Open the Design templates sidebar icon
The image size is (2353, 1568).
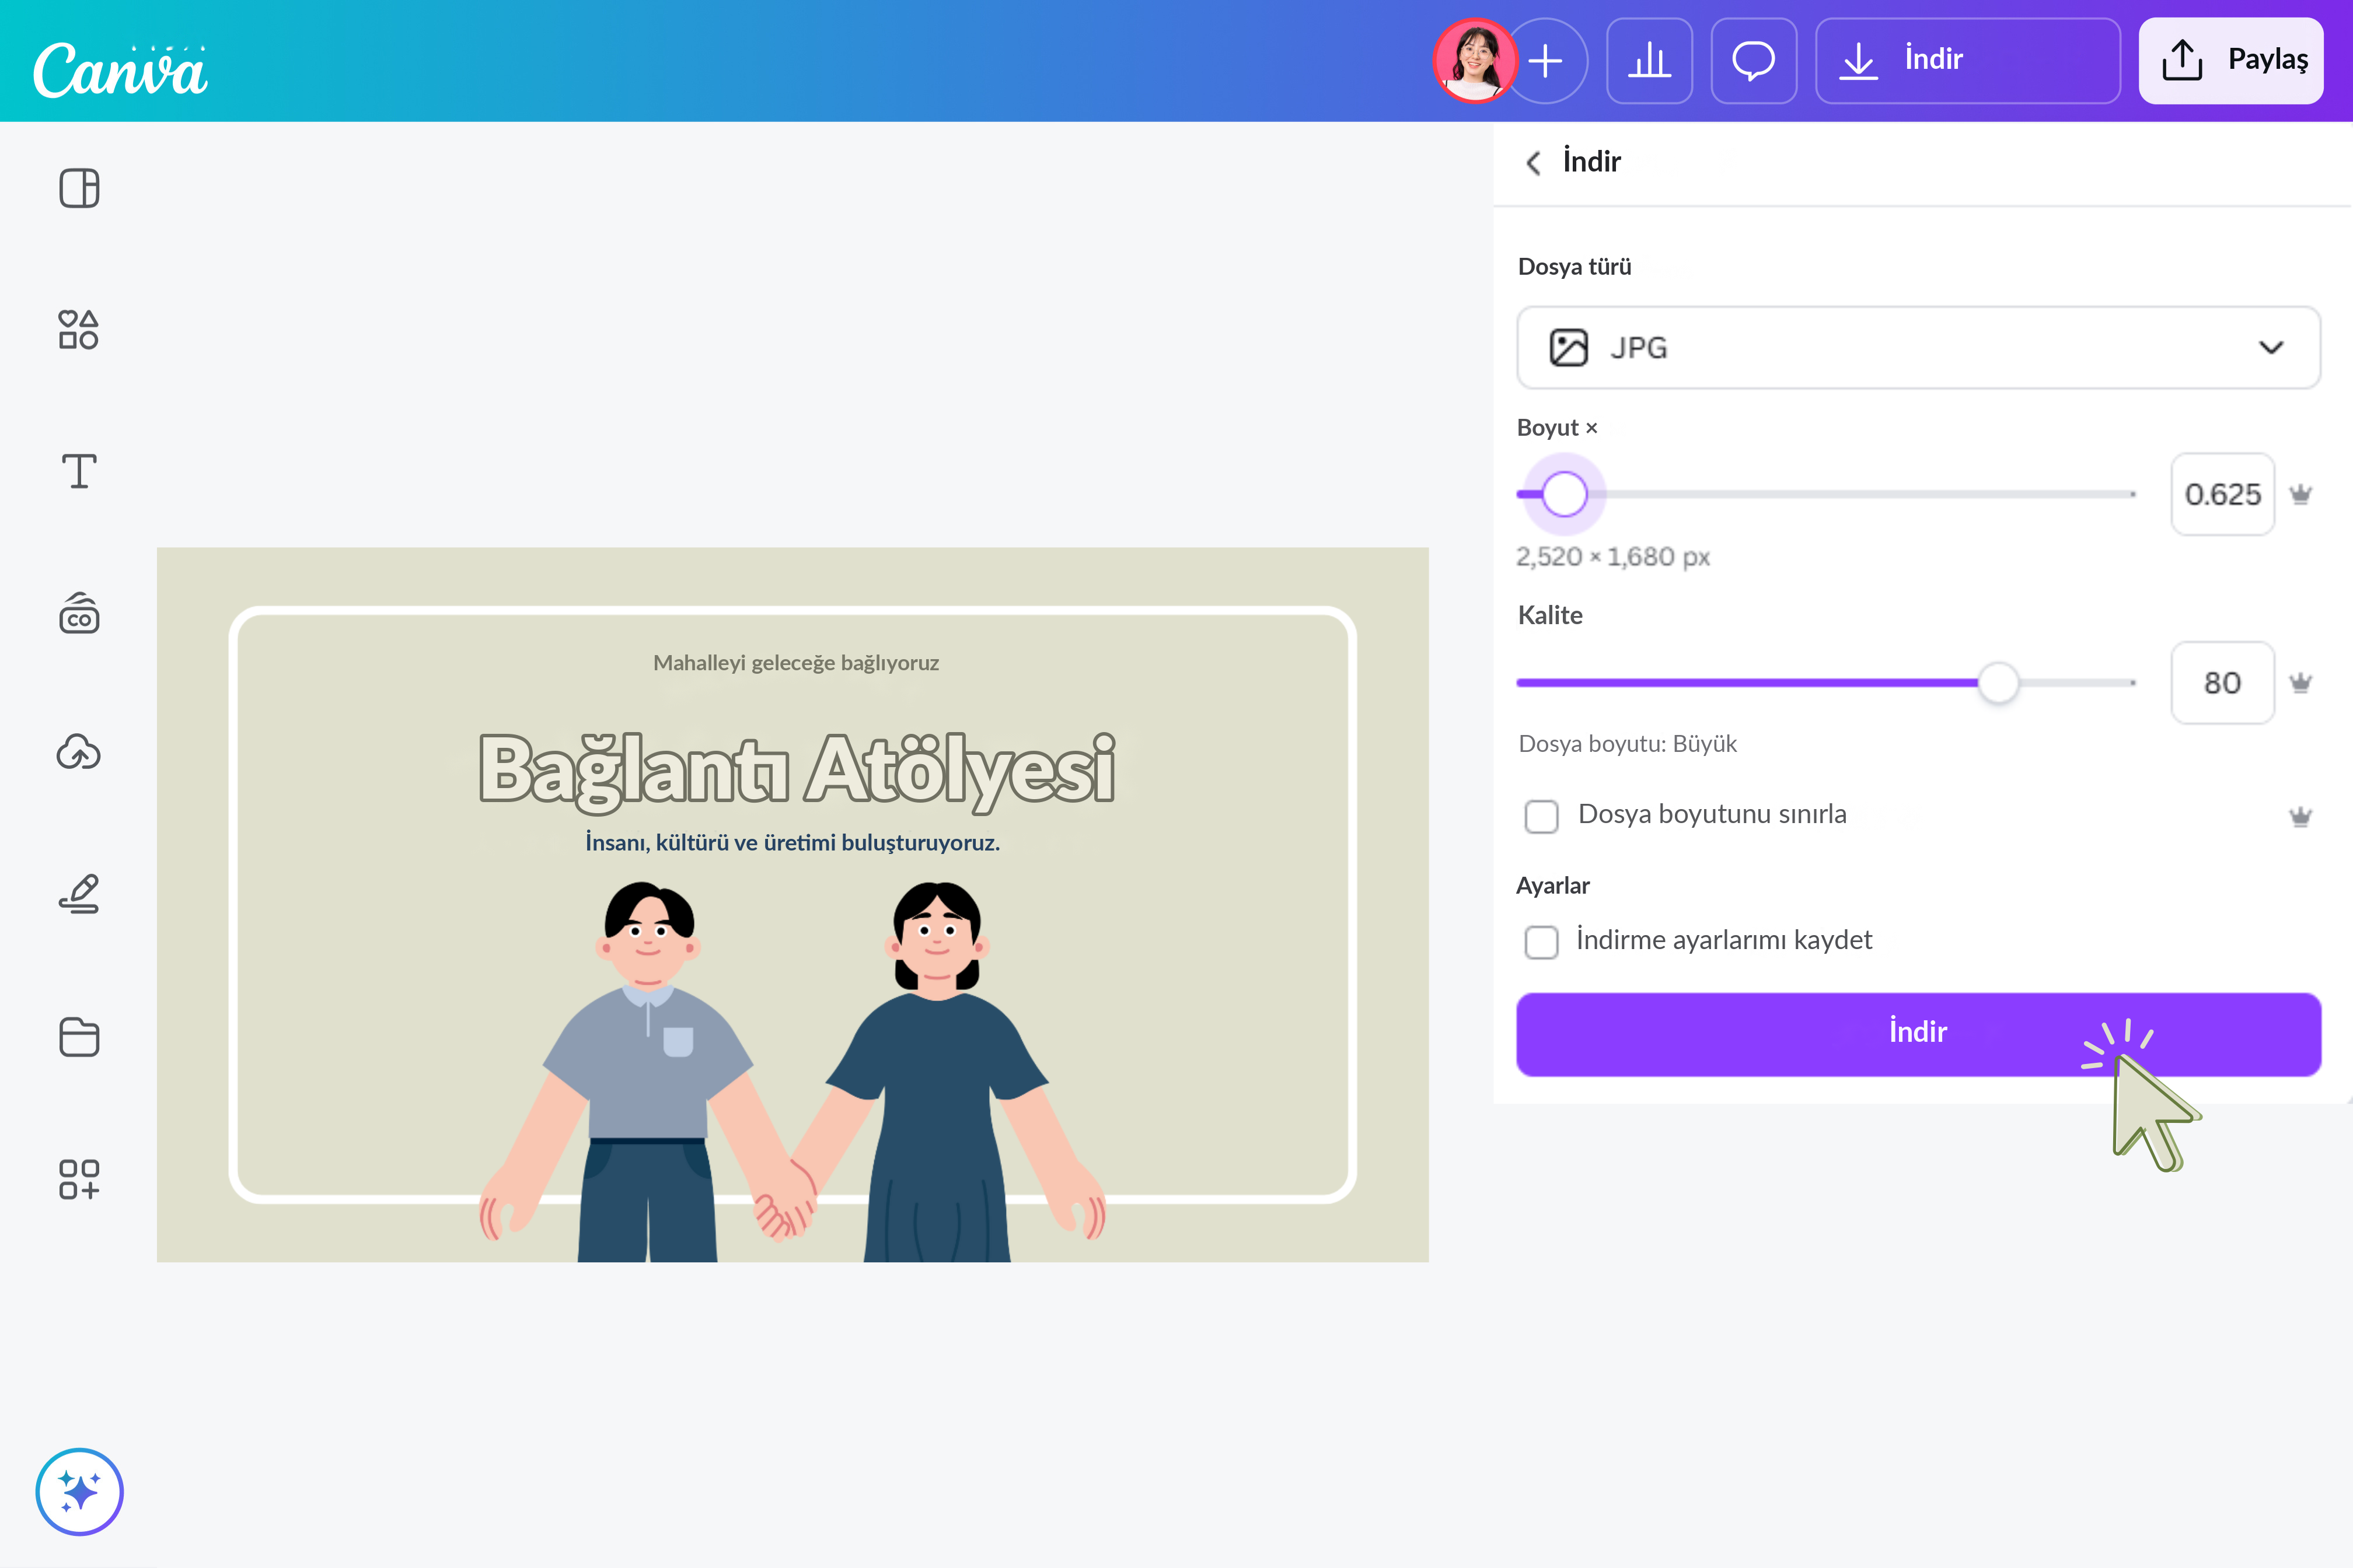(79, 188)
